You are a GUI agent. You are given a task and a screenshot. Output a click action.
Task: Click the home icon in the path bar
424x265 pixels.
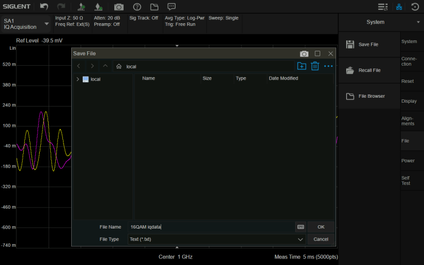[x=119, y=66]
